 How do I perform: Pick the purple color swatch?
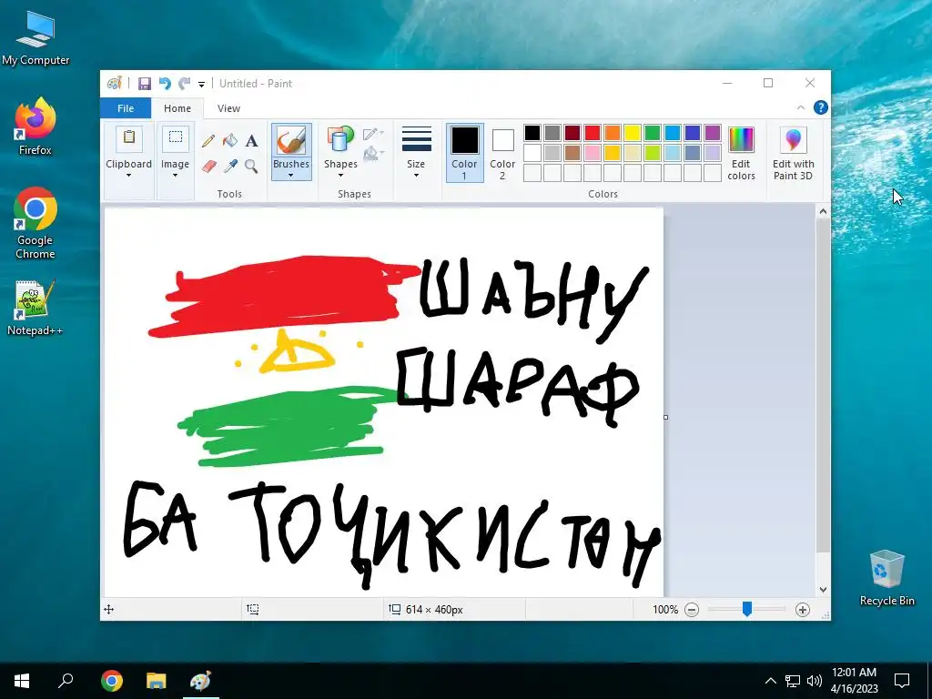coord(713,133)
